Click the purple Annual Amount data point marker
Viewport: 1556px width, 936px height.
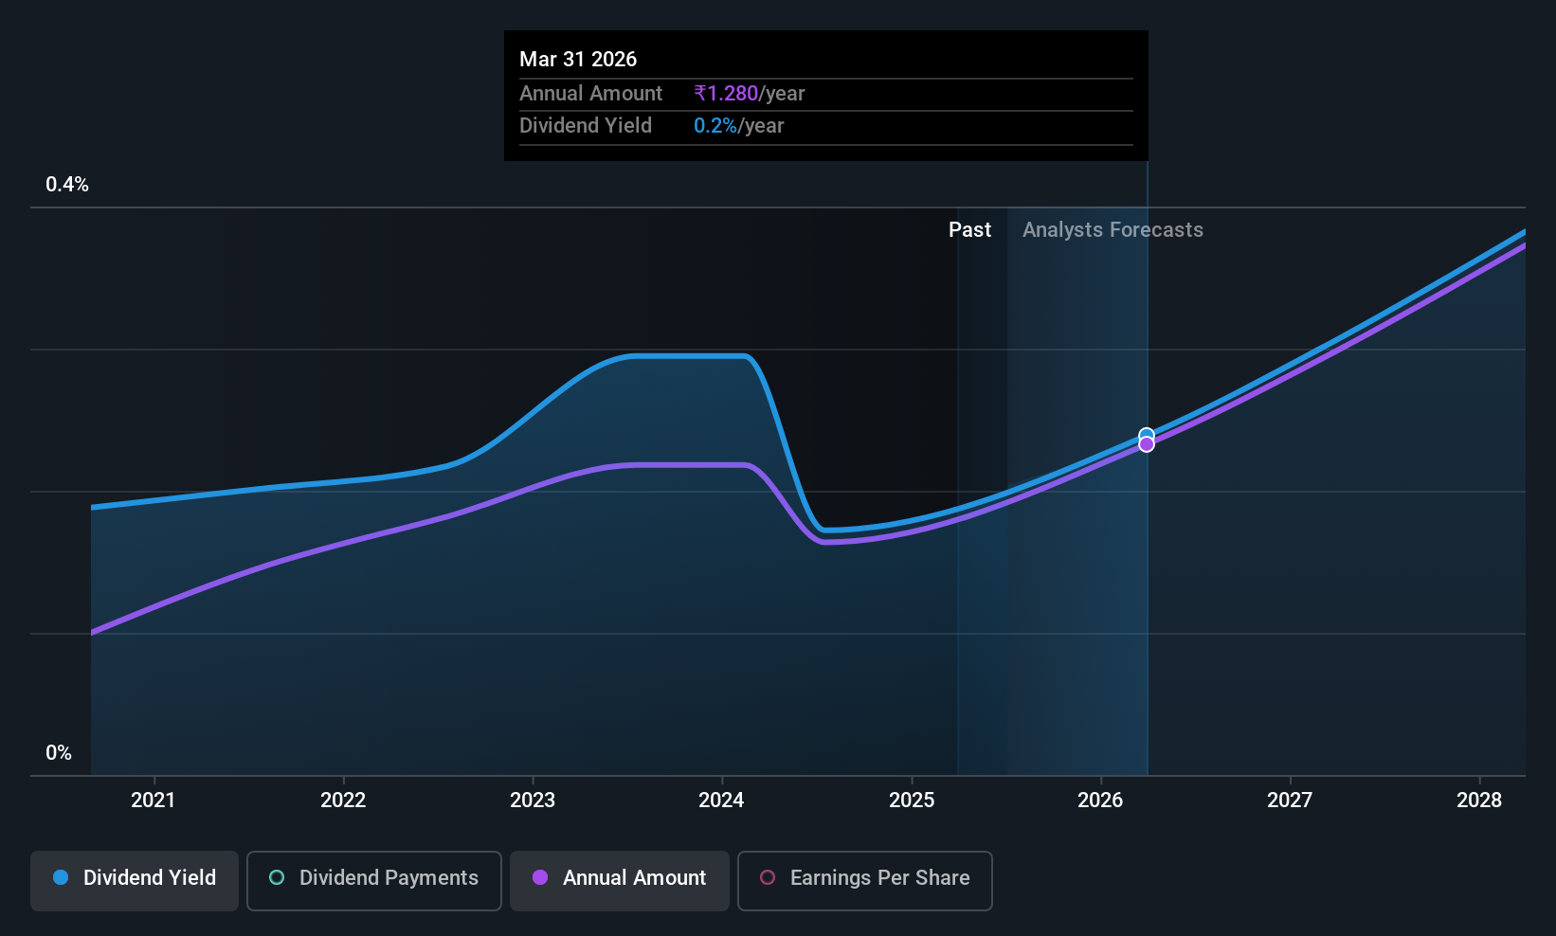tap(1147, 444)
